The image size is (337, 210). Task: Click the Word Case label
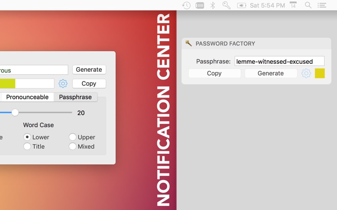coord(38,125)
